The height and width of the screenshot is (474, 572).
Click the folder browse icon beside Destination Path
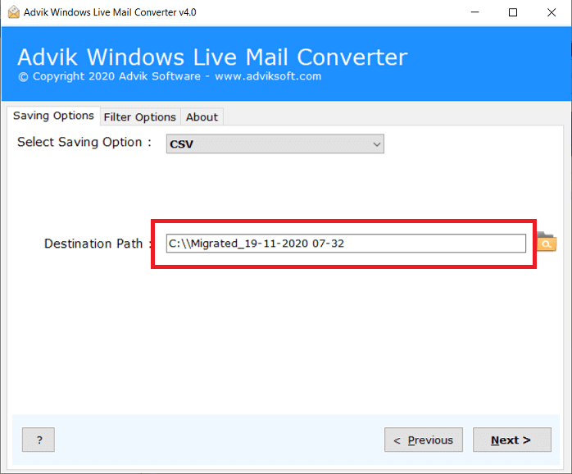tap(546, 242)
